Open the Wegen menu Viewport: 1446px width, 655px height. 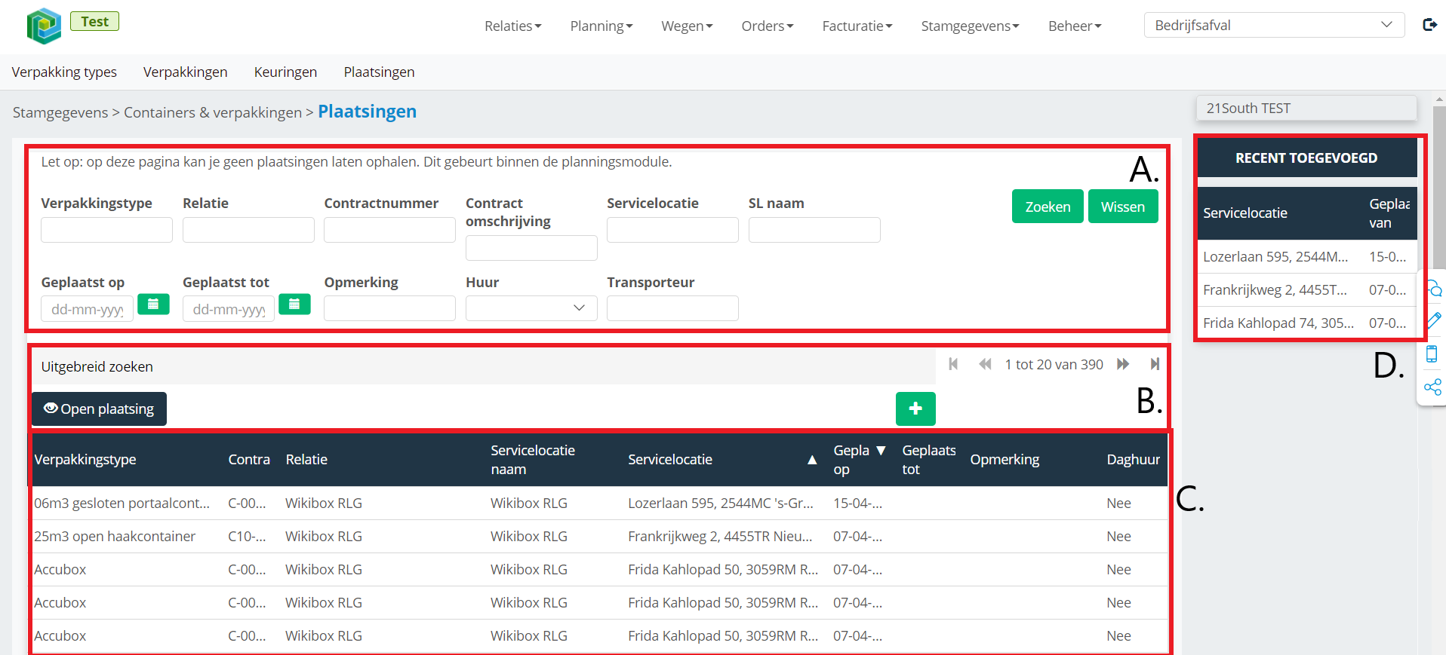tap(687, 26)
